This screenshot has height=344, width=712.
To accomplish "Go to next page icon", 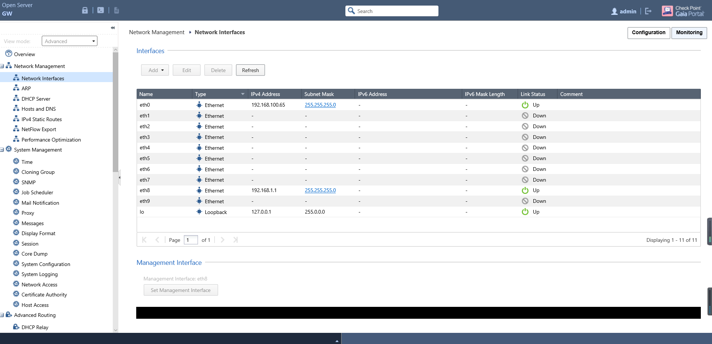I will [x=223, y=240].
